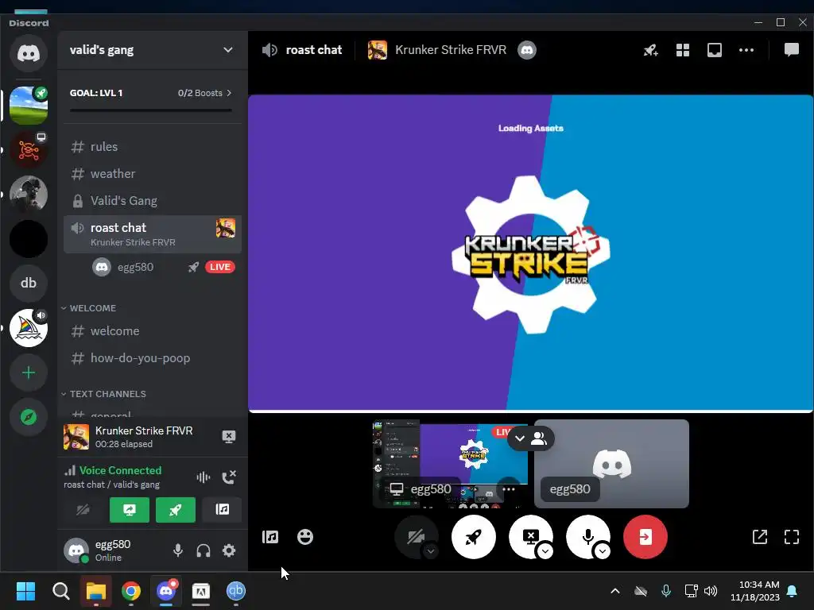Viewport: 814px width, 610px height.
Task: Start an activity with rocket button
Action: coord(474,537)
